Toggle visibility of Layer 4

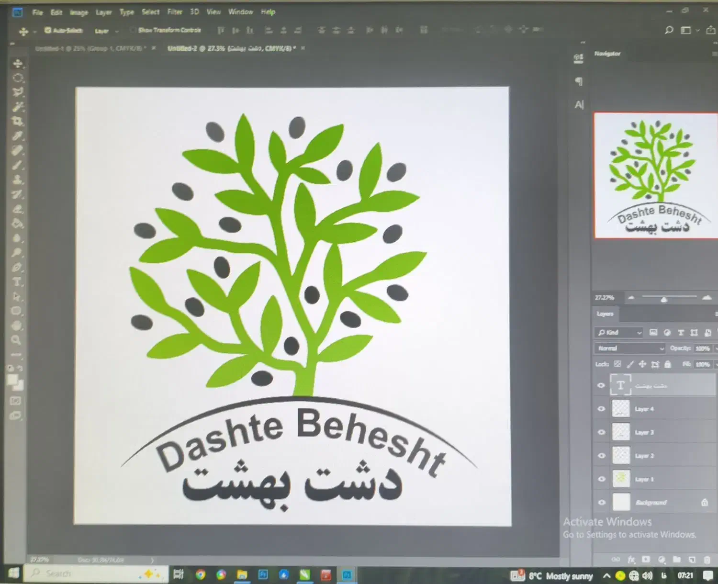(x=602, y=409)
